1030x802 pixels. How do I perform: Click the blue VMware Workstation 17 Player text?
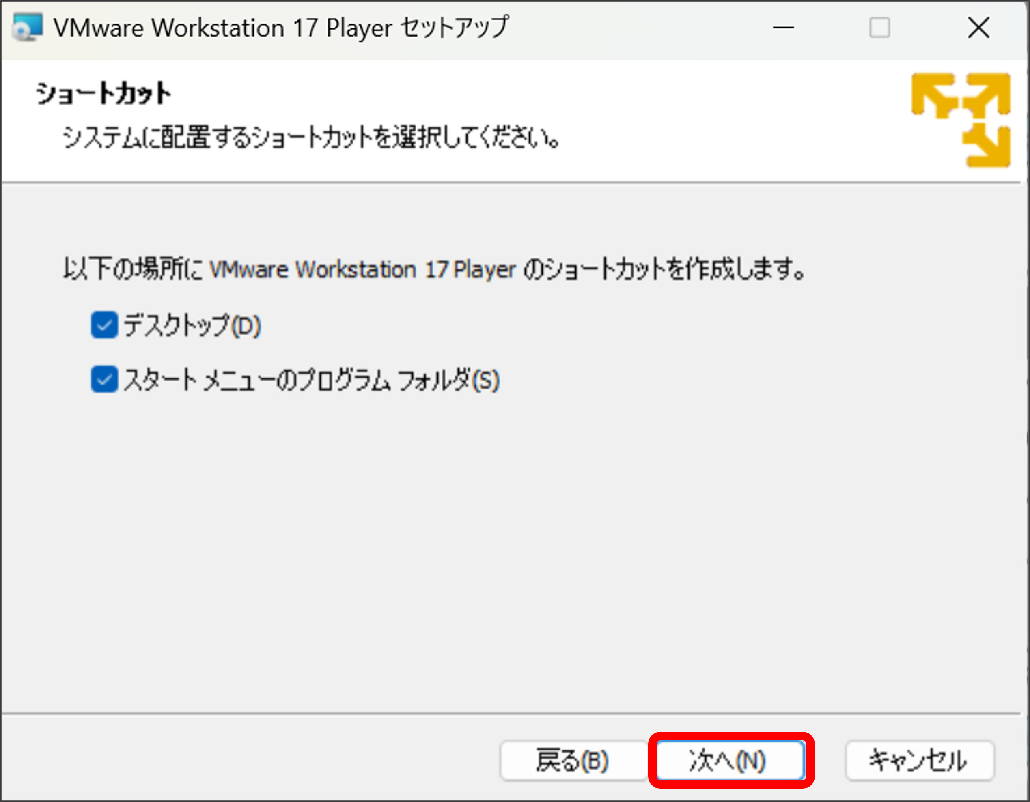[362, 270]
